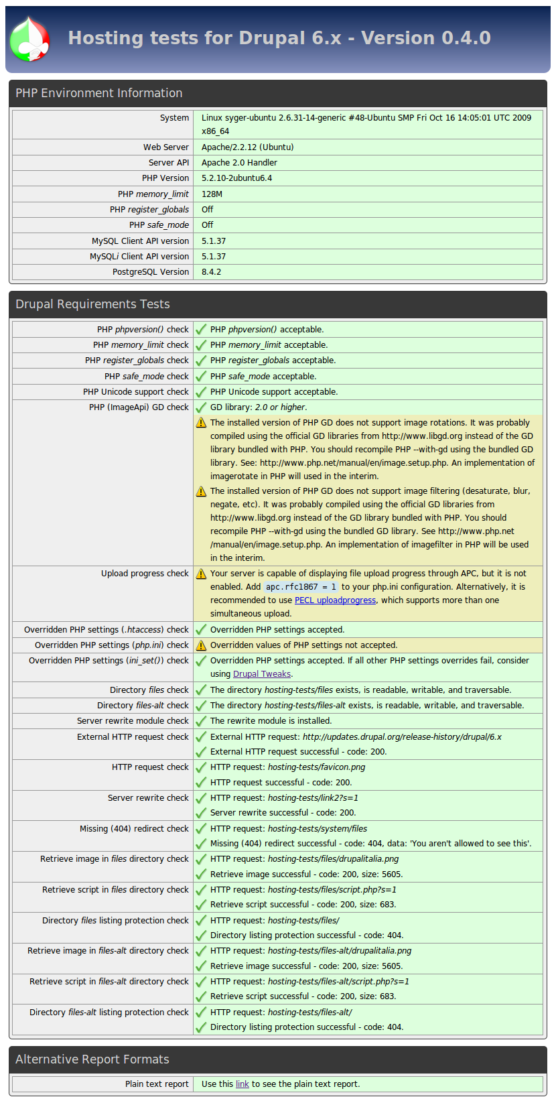This screenshot has height=1103, width=556.
Task: Click checkmark icon beside PHP safe_mode acceptable
Action: click(x=201, y=377)
